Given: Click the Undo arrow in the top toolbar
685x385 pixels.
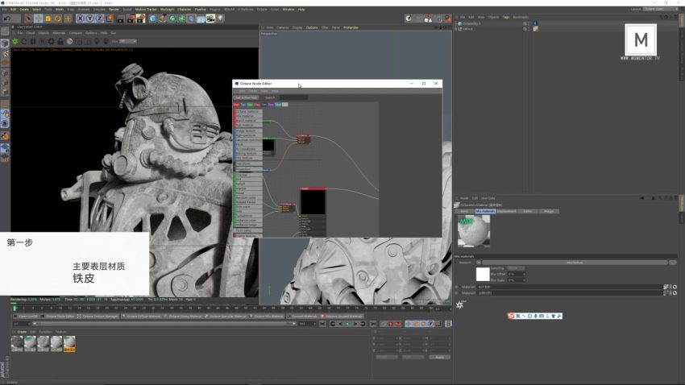Looking at the screenshot, I should 7,19.
